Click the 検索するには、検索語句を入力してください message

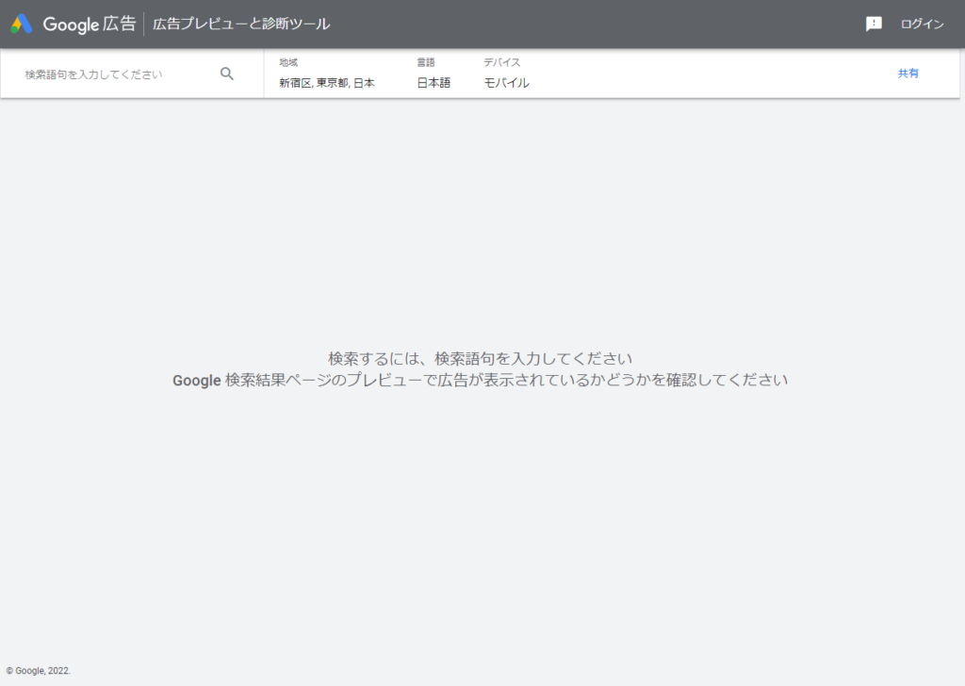tap(480, 359)
